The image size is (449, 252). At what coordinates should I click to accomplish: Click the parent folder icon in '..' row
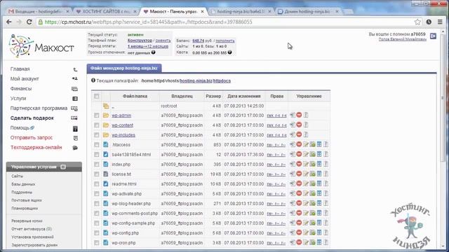coord(106,106)
